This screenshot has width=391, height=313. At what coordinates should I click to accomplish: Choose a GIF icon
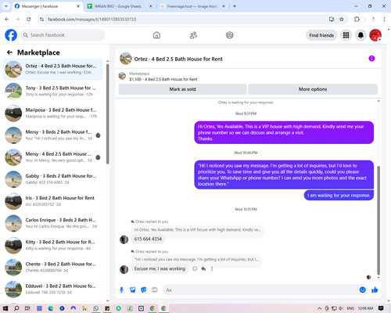click(x=155, y=290)
